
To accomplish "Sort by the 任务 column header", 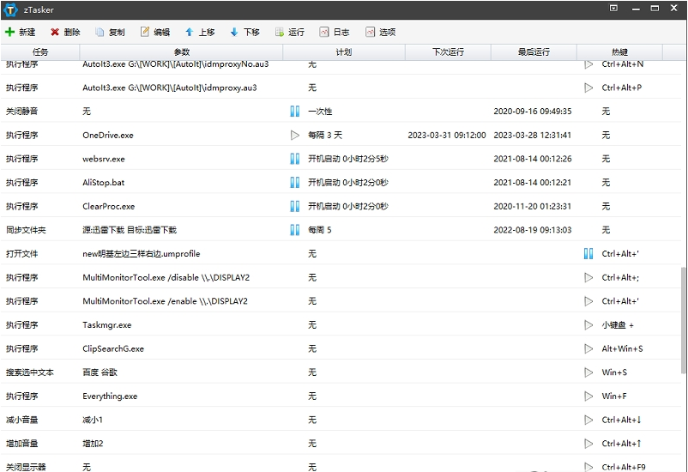I will (x=40, y=51).
